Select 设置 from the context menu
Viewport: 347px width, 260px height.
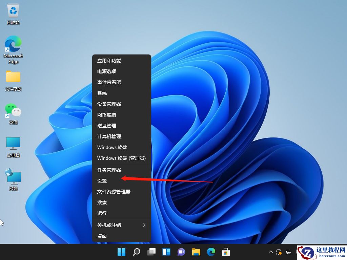[x=102, y=180]
